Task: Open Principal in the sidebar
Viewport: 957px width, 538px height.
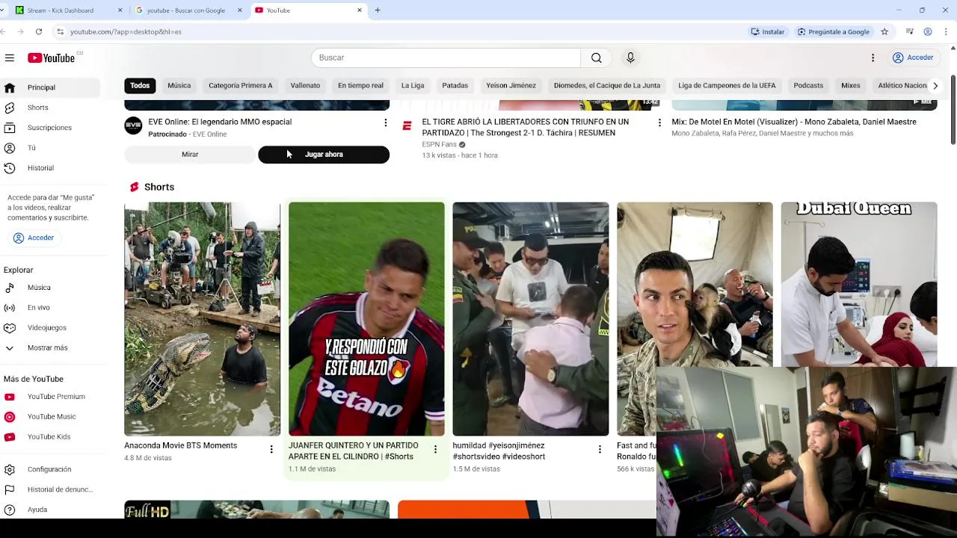Action: coord(50,87)
